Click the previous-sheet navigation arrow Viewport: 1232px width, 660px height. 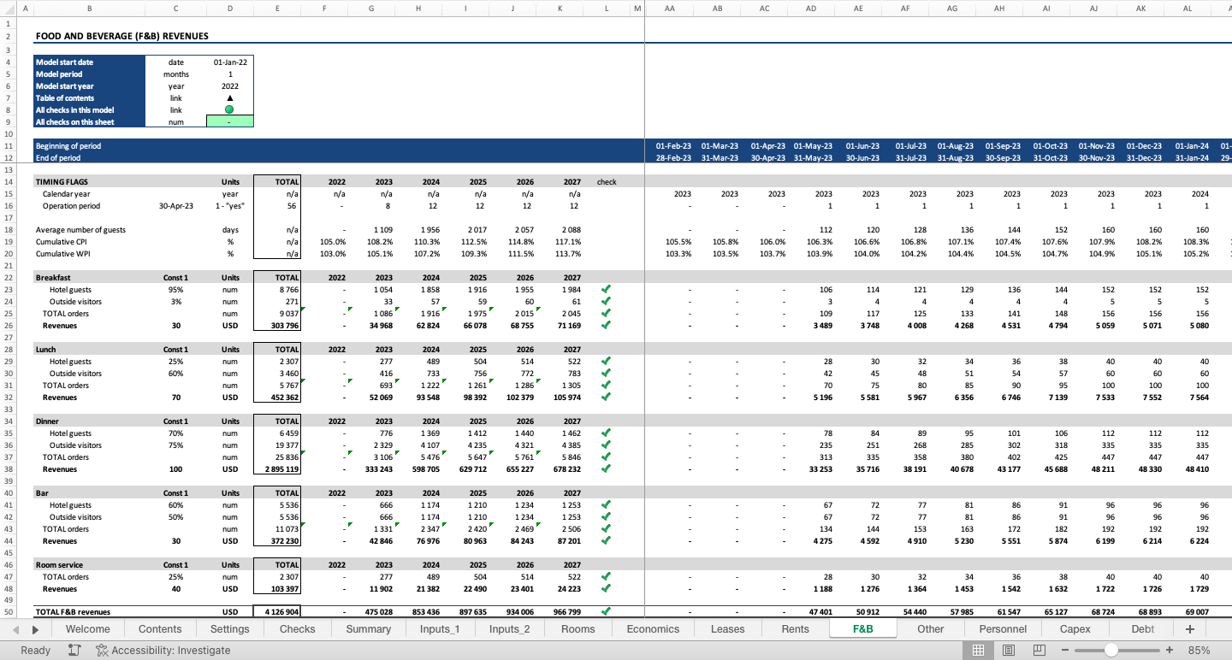[15, 628]
